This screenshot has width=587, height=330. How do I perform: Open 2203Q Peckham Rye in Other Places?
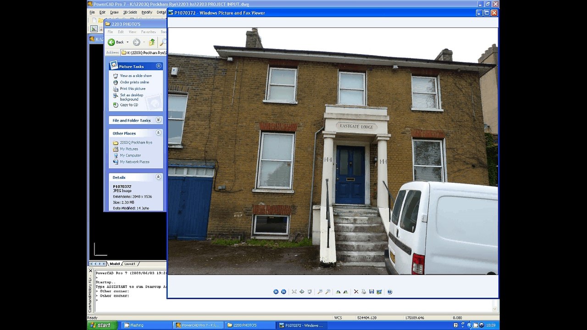(136, 143)
